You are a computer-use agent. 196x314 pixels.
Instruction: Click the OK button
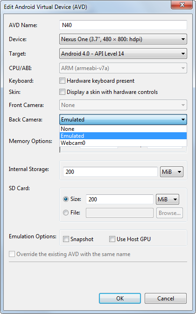[120, 299]
